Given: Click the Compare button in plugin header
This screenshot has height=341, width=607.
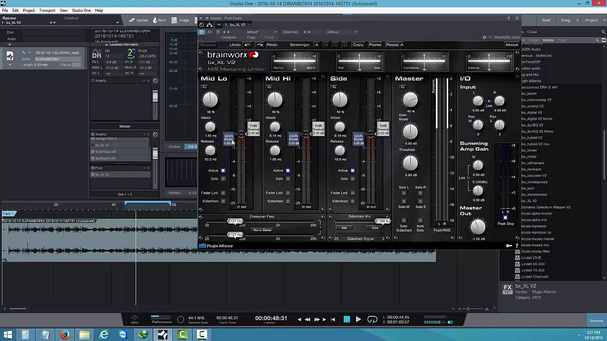Looking at the screenshot, I should point(229,37).
